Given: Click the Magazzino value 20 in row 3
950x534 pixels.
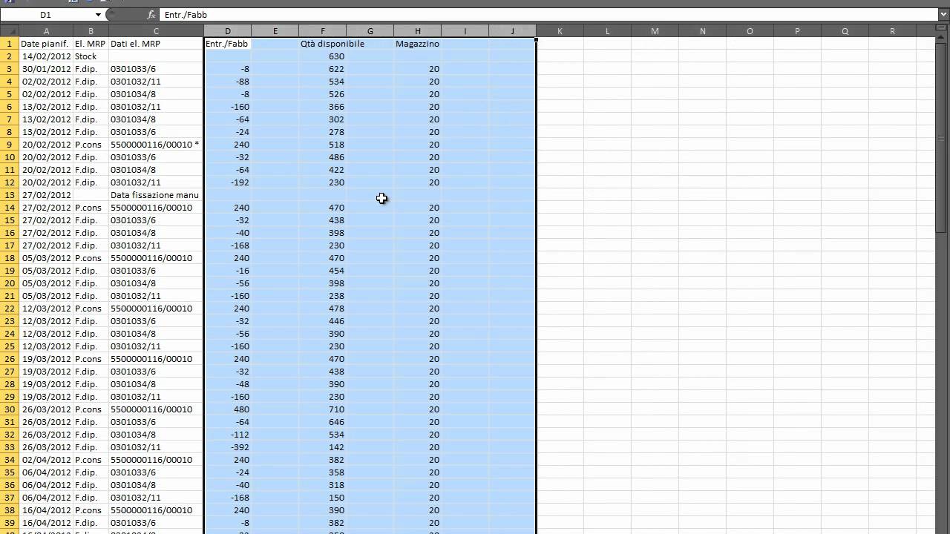Looking at the screenshot, I should [418, 69].
